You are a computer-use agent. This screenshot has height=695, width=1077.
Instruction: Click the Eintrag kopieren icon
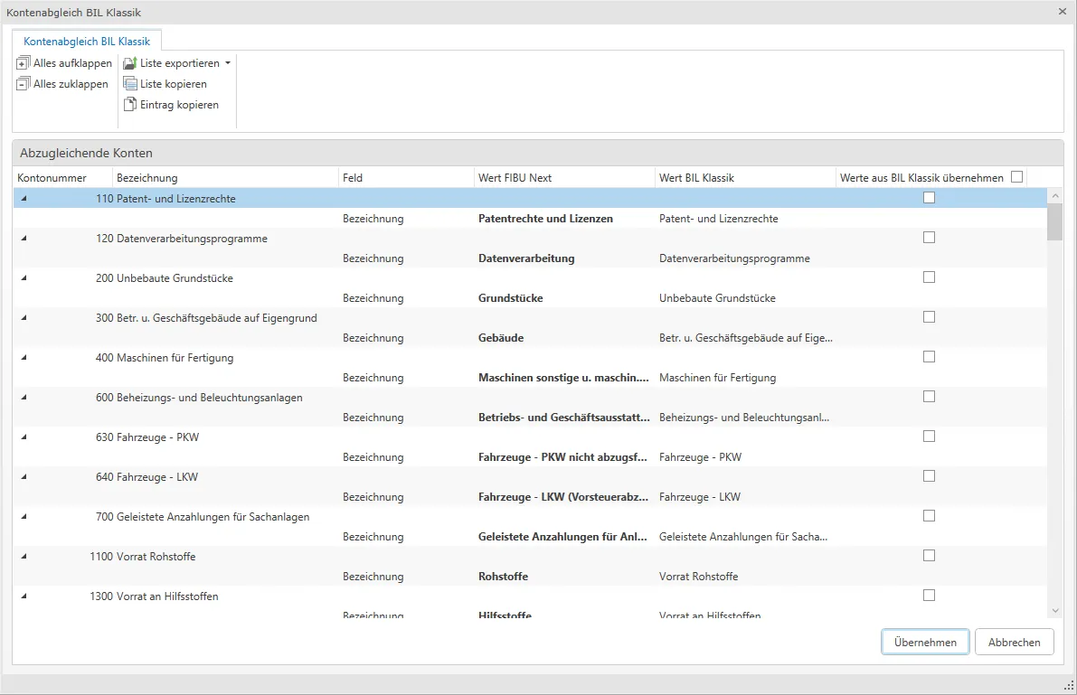tap(130, 105)
